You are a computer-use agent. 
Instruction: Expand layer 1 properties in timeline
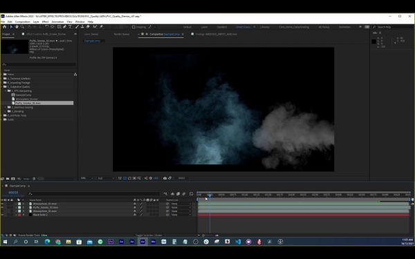16,204
